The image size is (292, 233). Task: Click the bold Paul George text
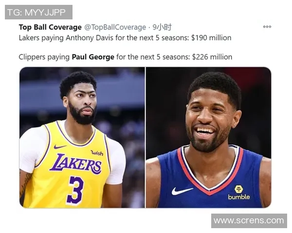[93, 57]
